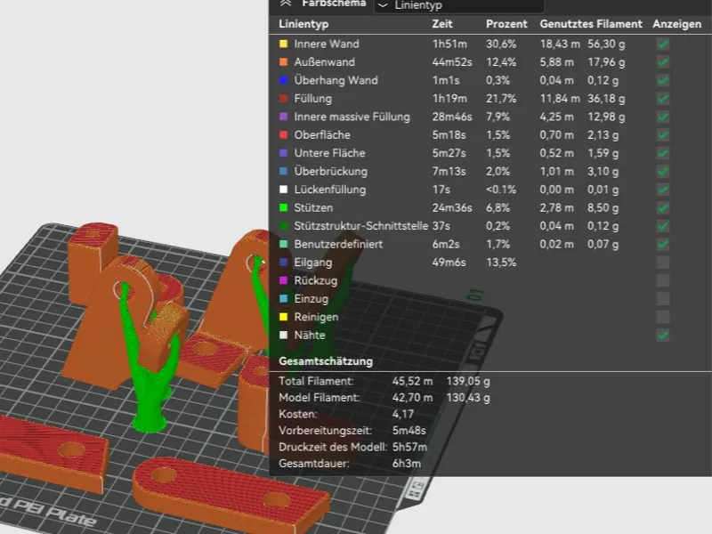The height and width of the screenshot is (534, 712).
Task: Click the Zeit column header
Action: (441, 24)
